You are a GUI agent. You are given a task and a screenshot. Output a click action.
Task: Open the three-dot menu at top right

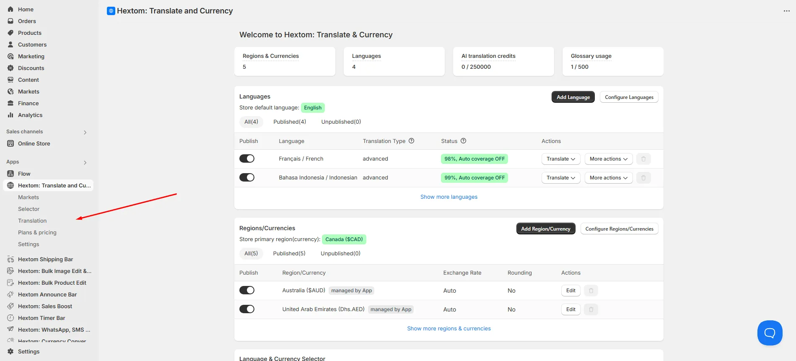point(787,11)
